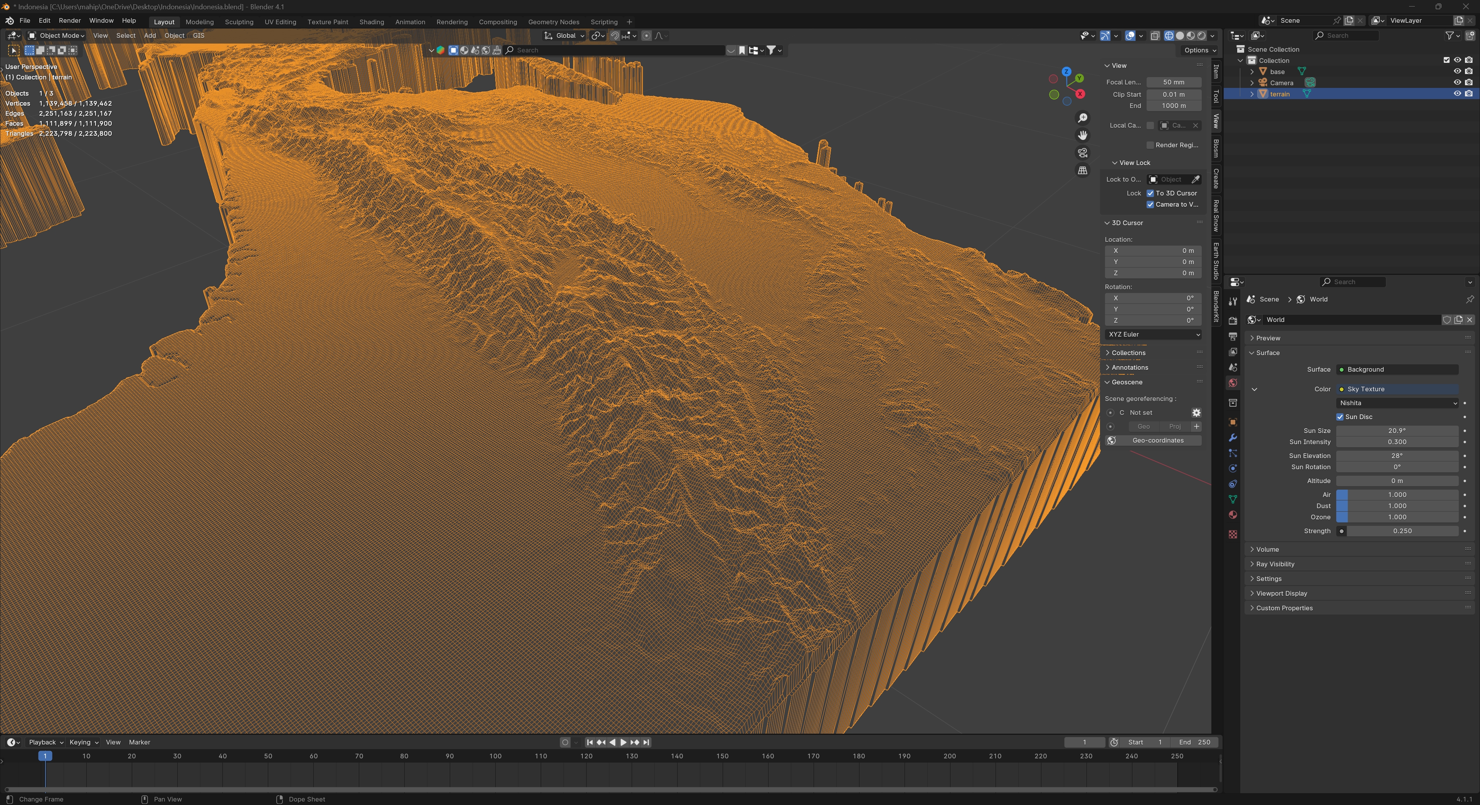Image resolution: width=1480 pixels, height=805 pixels.
Task: Switch to orthographic view grid icon
Action: pos(1082,171)
